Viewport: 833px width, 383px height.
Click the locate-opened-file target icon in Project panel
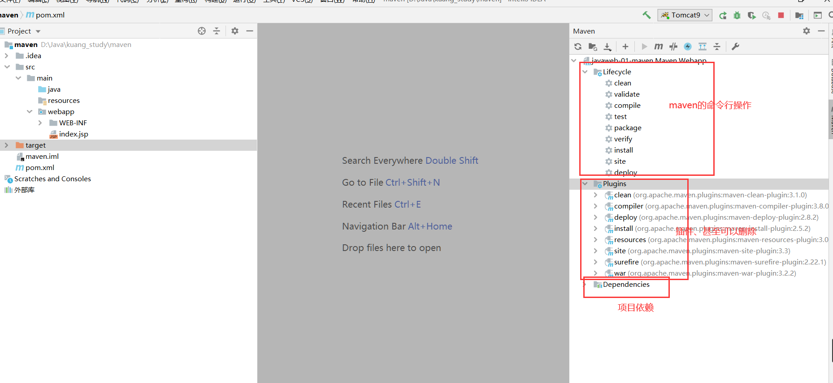pyautogui.click(x=202, y=31)
